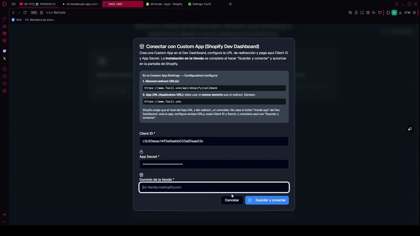Click the muted speaker icon on YouTube tab
The image size is (420, 236).
tap(26, 4)
